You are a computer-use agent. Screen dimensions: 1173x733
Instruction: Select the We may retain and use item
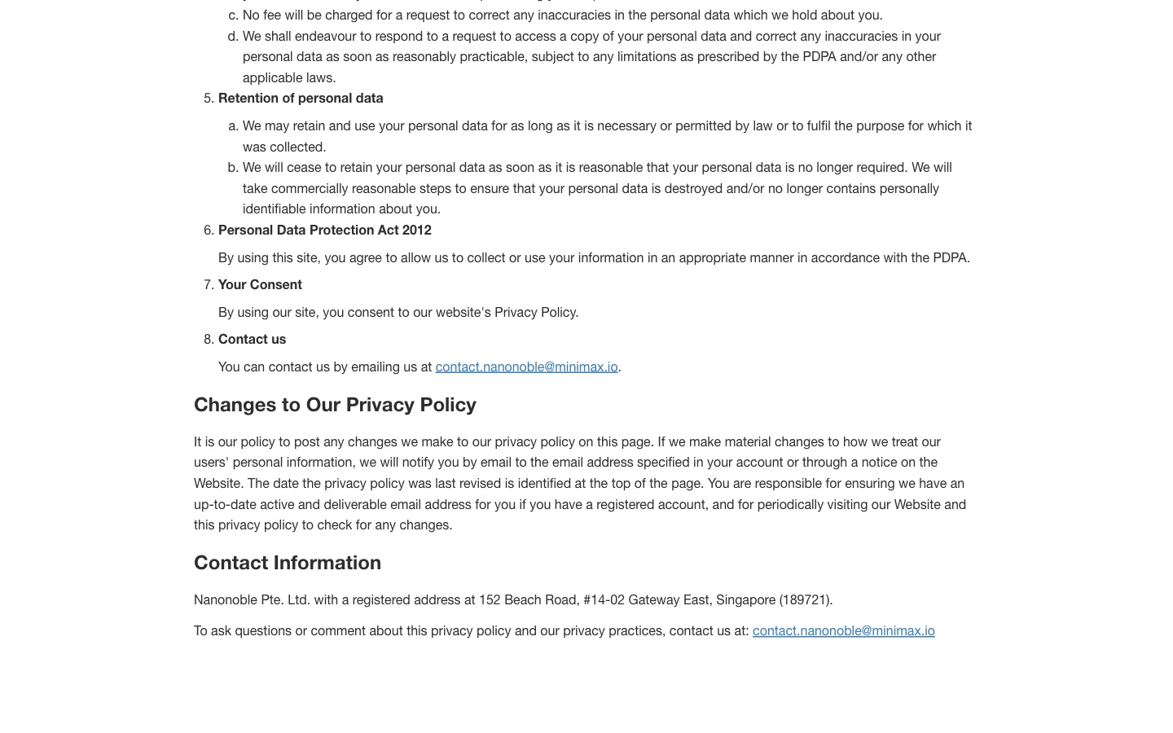click(x=607, y=136)
